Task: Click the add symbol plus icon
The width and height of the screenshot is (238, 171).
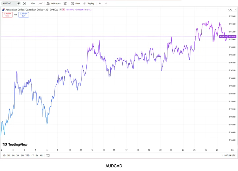Action: (x=24, y=3)
